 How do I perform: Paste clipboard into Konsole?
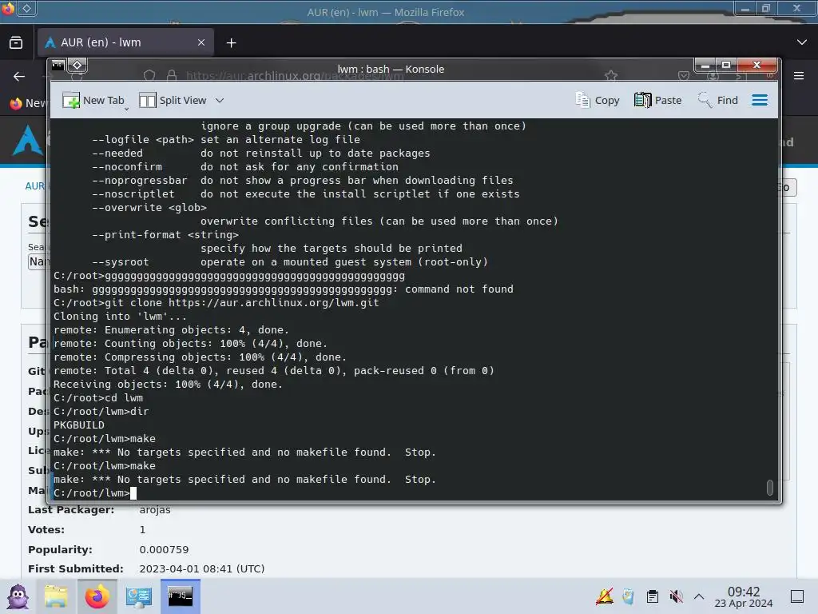pyautogui.click(x=658, y=100)
